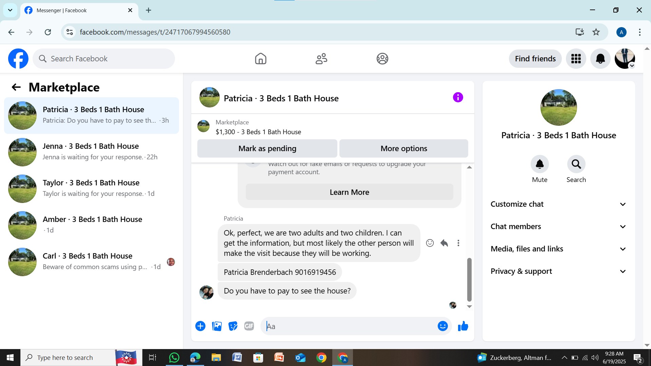This screenshot has height=366, width=651.
Task: Click Mark as pending button
Action: coord(267,148)
